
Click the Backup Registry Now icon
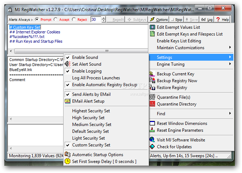[x=152, y=80]
